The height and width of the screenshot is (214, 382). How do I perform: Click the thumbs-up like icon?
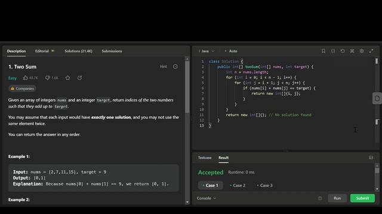[x=25, y=78]
